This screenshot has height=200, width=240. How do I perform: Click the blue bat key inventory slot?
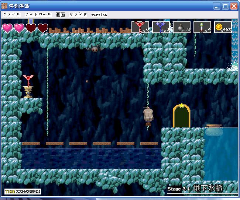click(161, 27)
